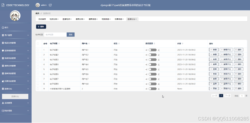This screenshot has height=123, width=250.
Task: Sort by the 帖子标题 column arrows
Action: (x=59, y=43)
